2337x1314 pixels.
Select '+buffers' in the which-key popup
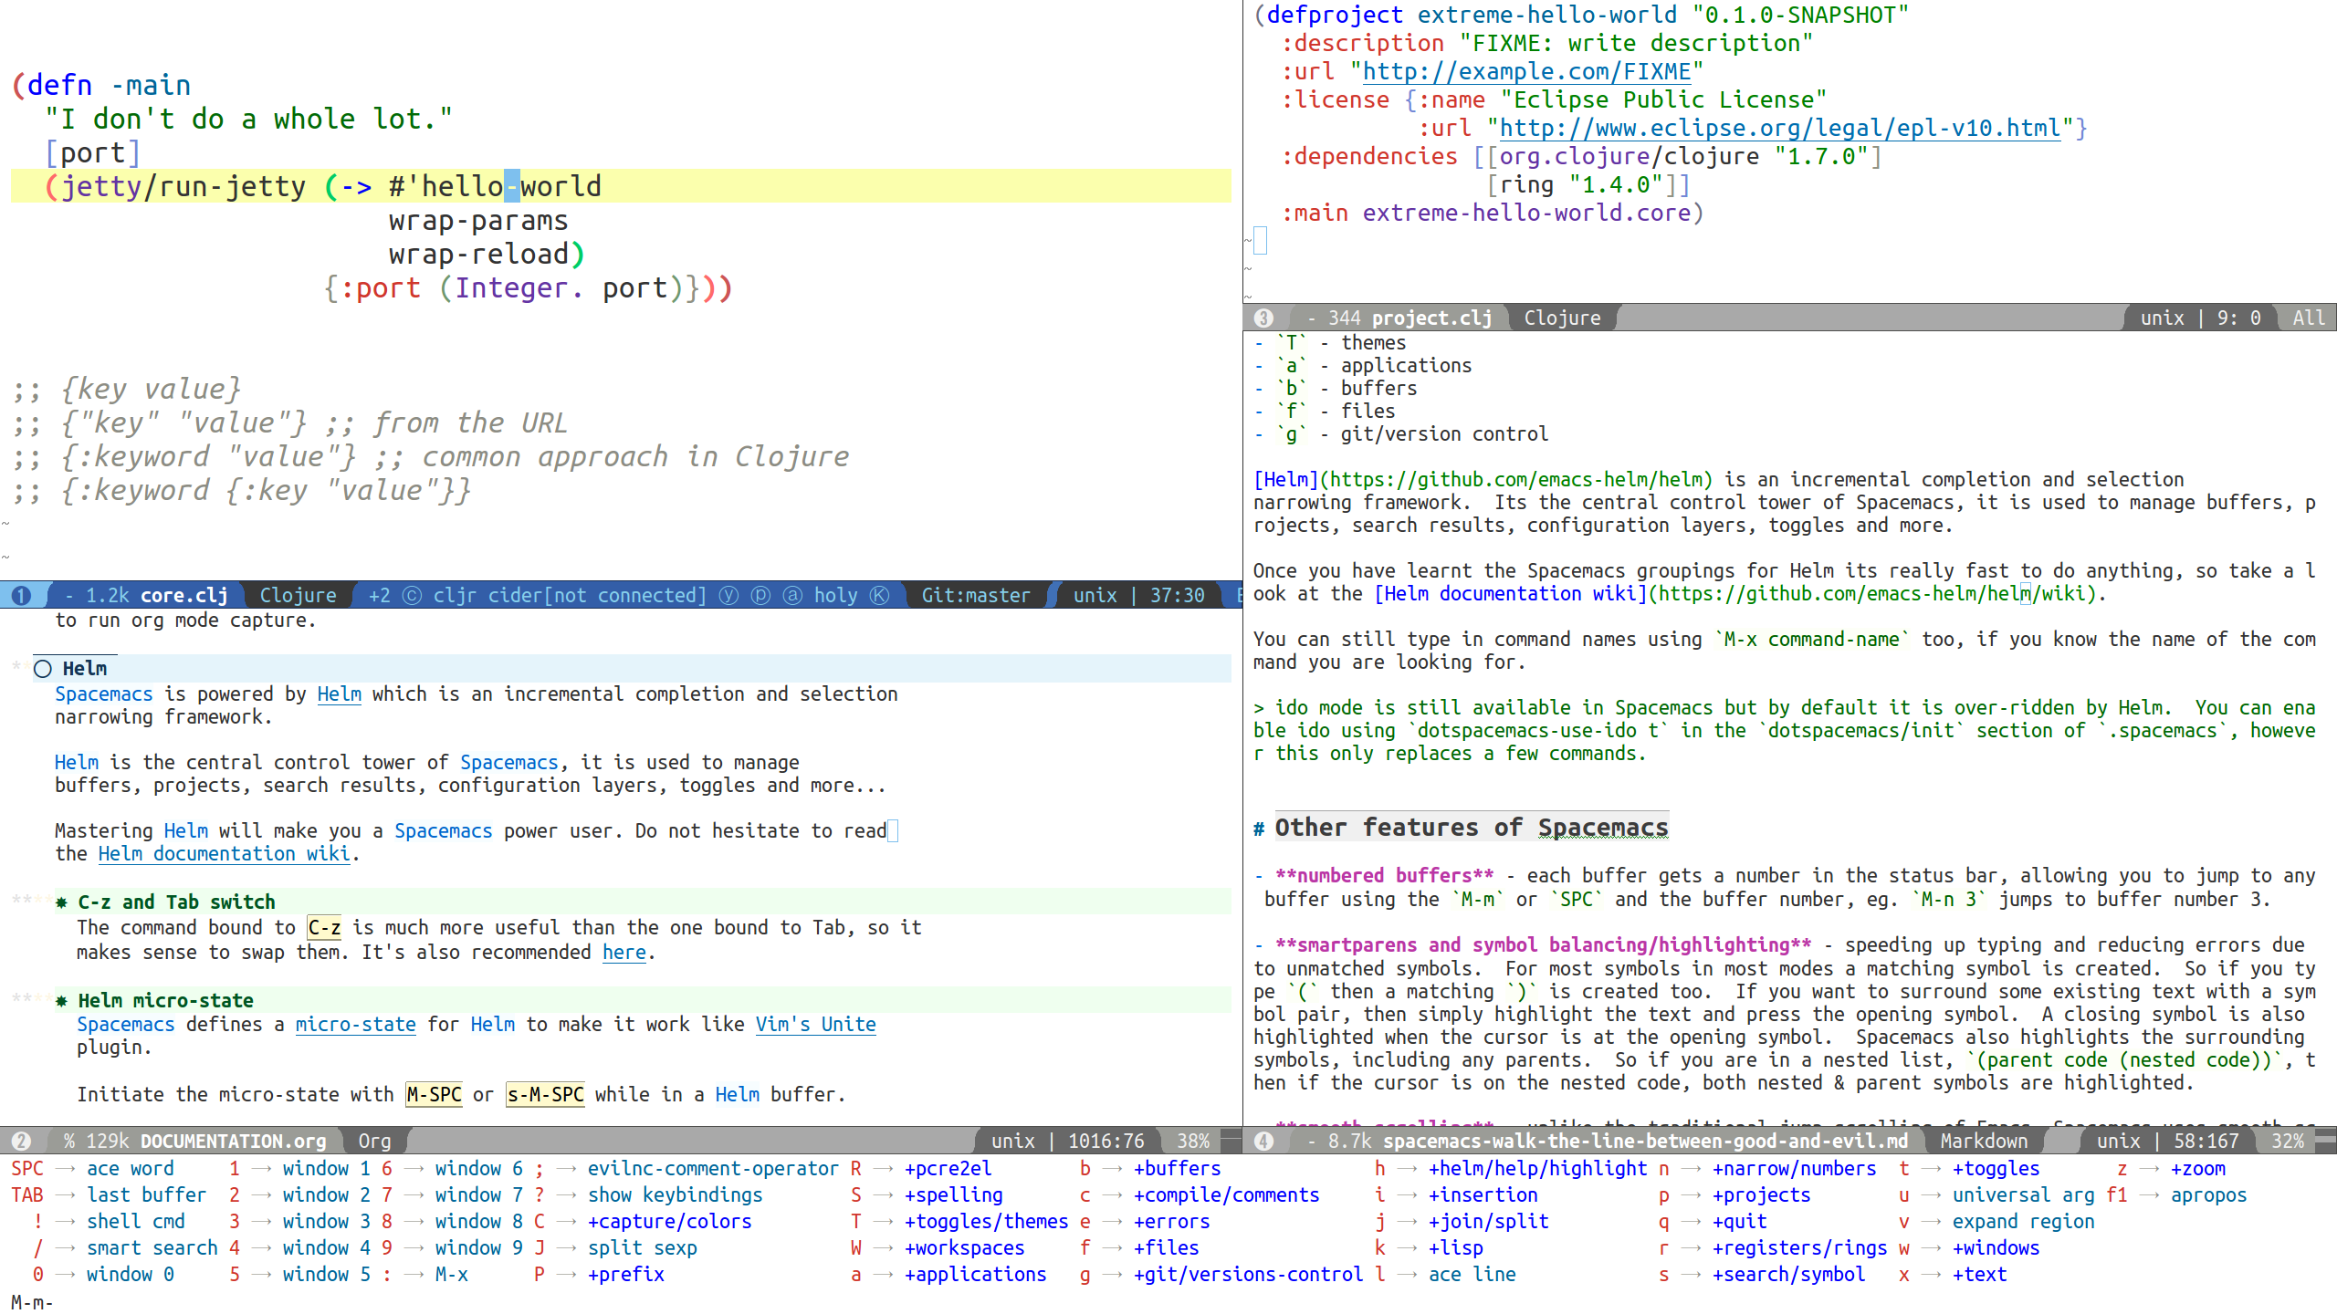(x=1177, y=1169)
